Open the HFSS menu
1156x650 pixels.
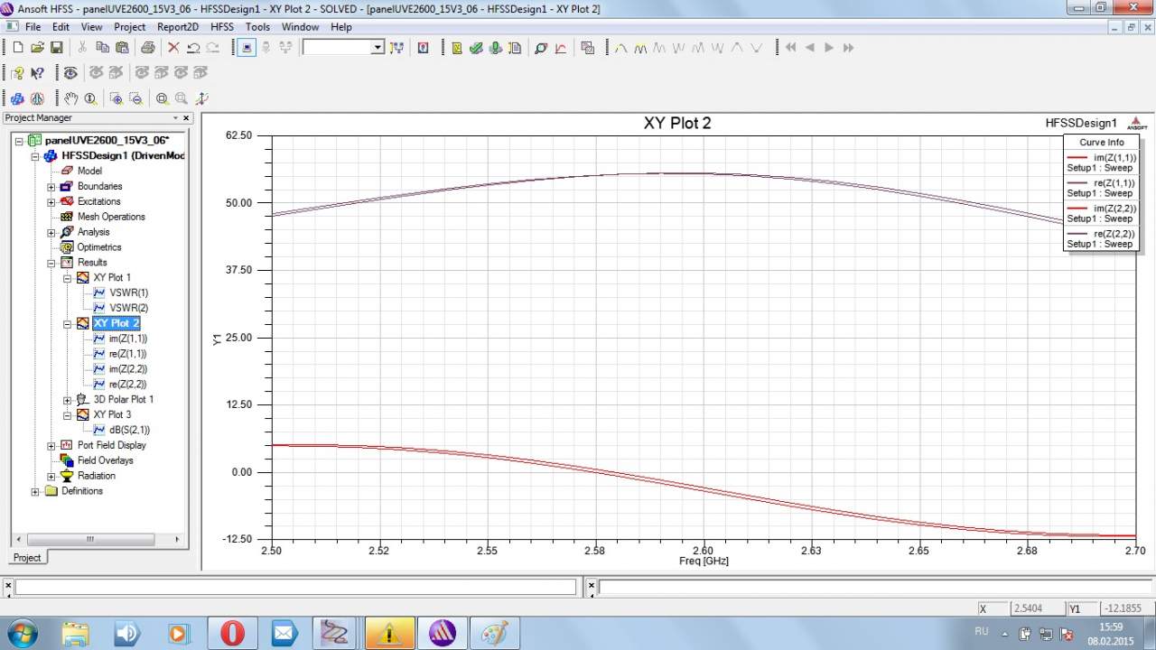coord(222,27)
